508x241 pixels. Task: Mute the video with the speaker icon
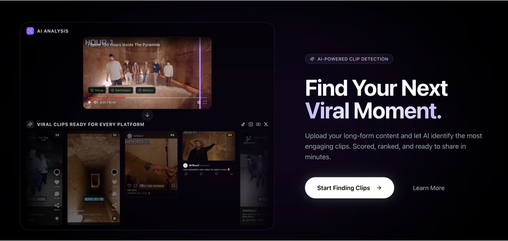[x=95, y=102]
